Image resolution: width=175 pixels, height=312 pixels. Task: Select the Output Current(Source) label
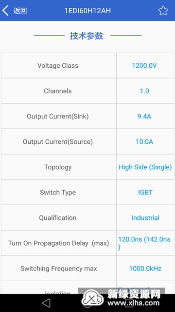point(58,142)
